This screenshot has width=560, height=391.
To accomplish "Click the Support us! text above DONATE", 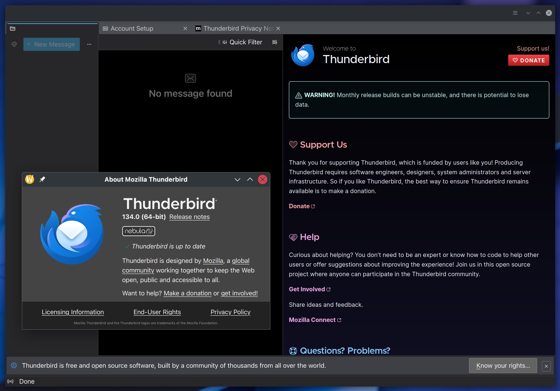I will tap(533, 48).
